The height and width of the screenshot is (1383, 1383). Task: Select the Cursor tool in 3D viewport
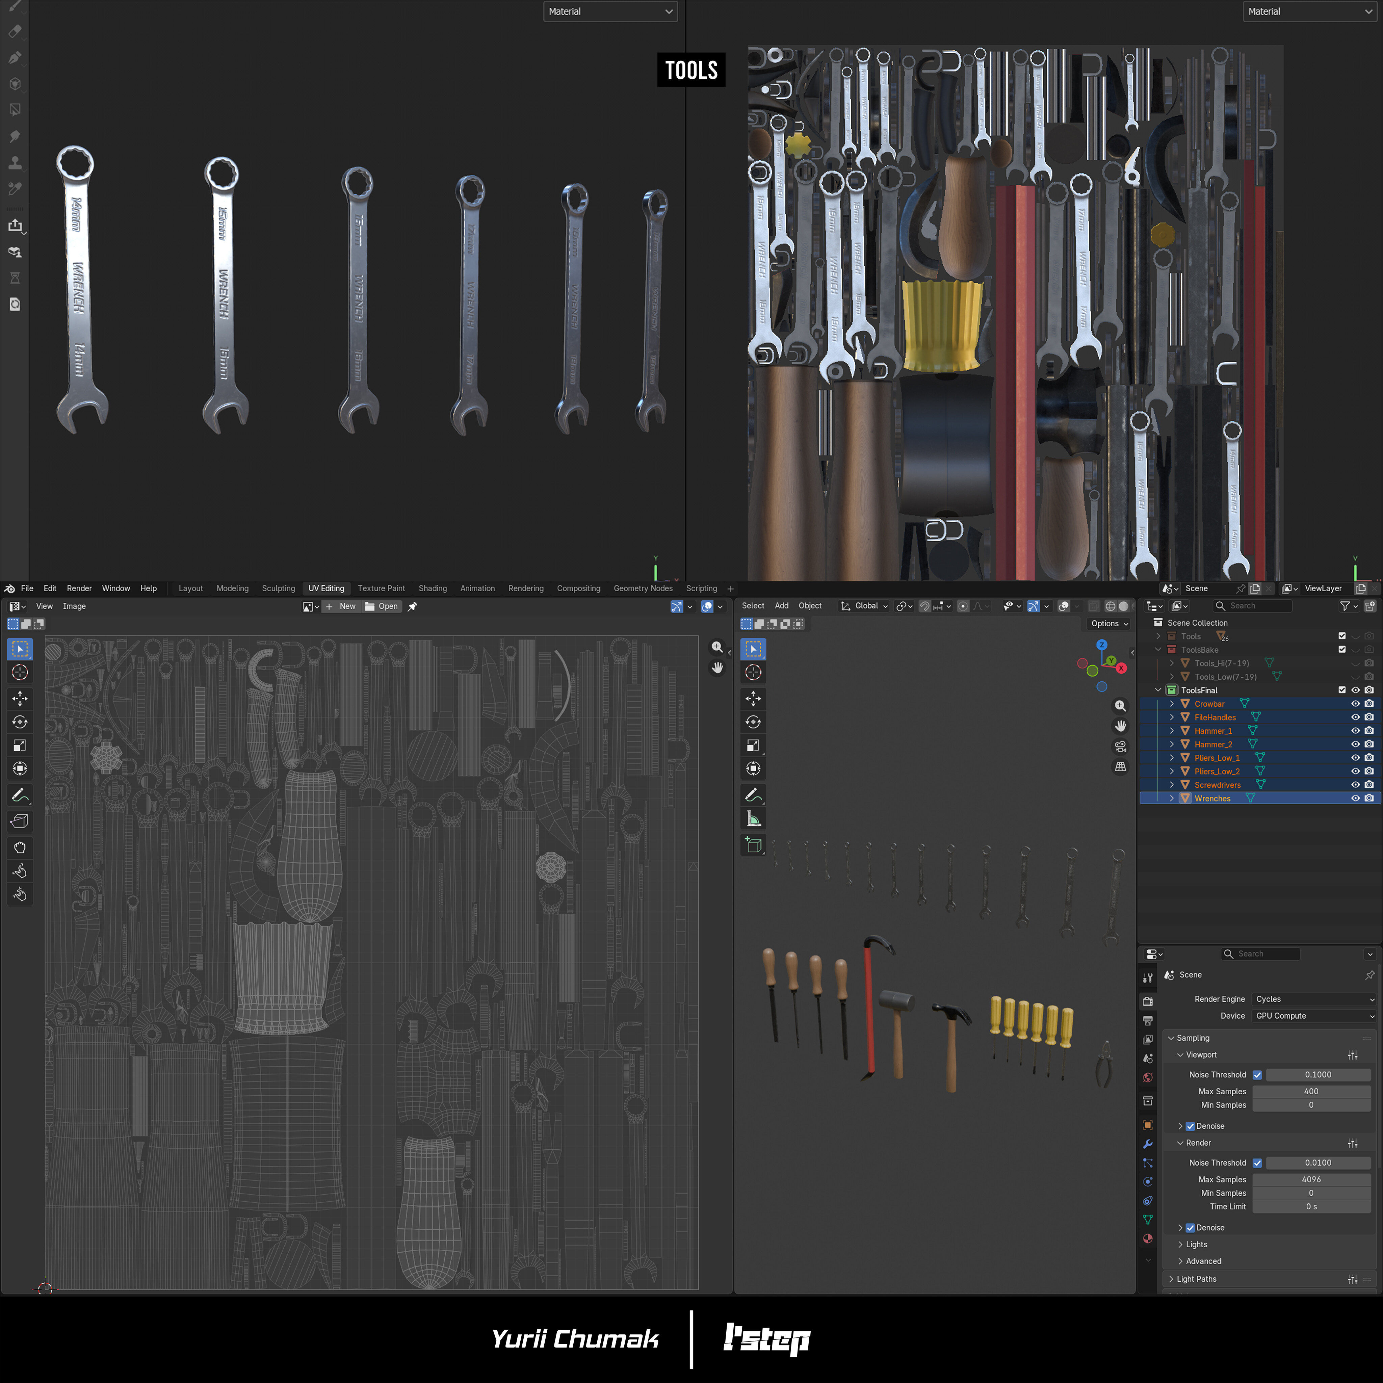coord(753,672)
